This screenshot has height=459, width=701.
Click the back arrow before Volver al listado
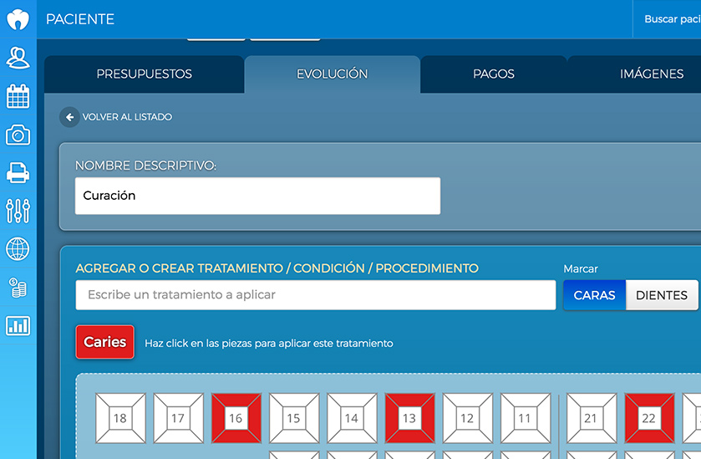tap(69, 118)
